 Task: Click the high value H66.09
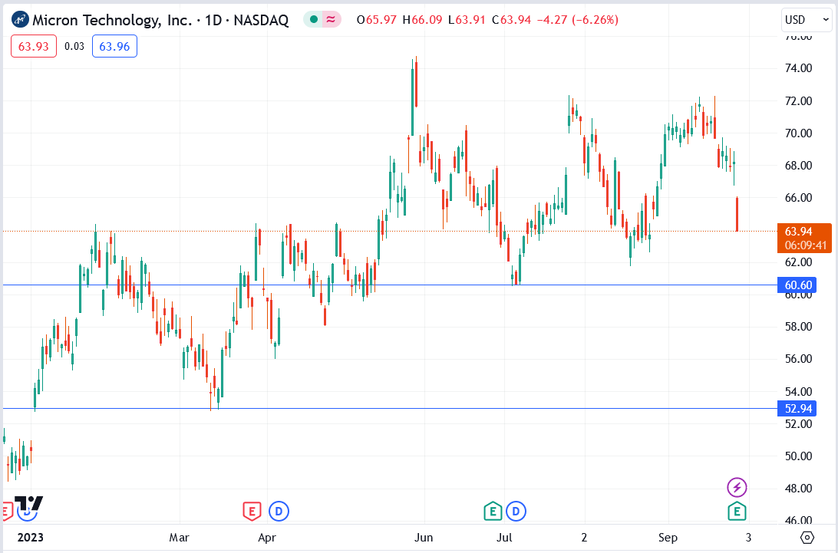click(x=422, y=20)
